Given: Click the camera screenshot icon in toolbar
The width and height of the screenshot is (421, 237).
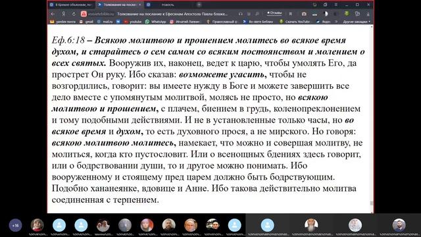Looking at the screenshot, I should pos(304,14).
